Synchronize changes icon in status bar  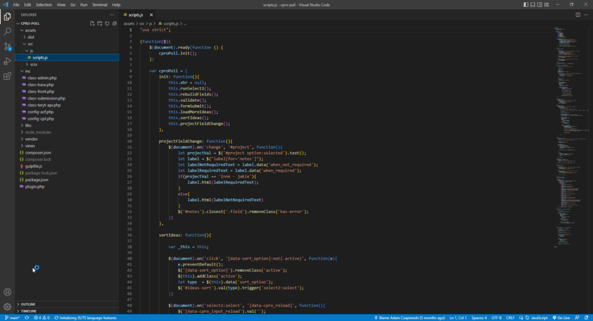pos(27,318)
